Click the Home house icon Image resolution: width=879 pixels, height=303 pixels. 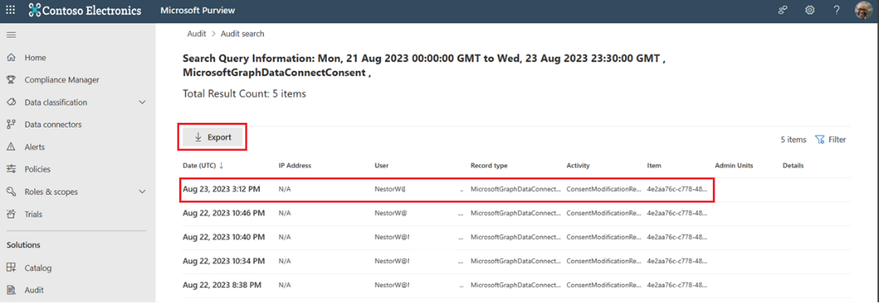[x=10, y=57]
